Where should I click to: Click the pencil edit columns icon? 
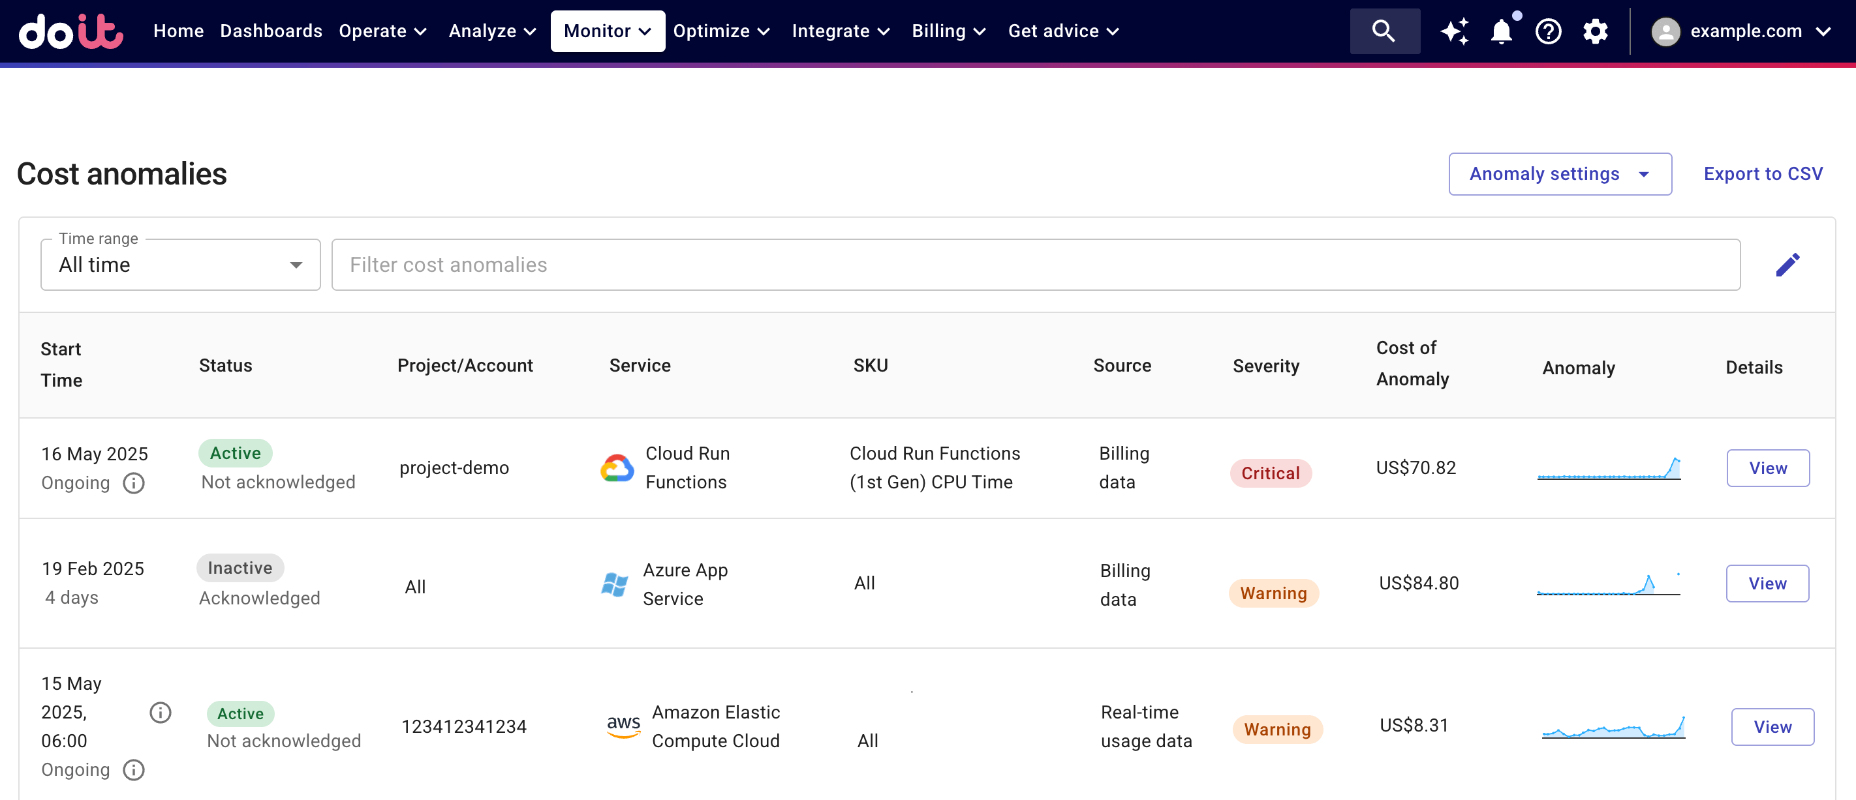(1787, 265)
